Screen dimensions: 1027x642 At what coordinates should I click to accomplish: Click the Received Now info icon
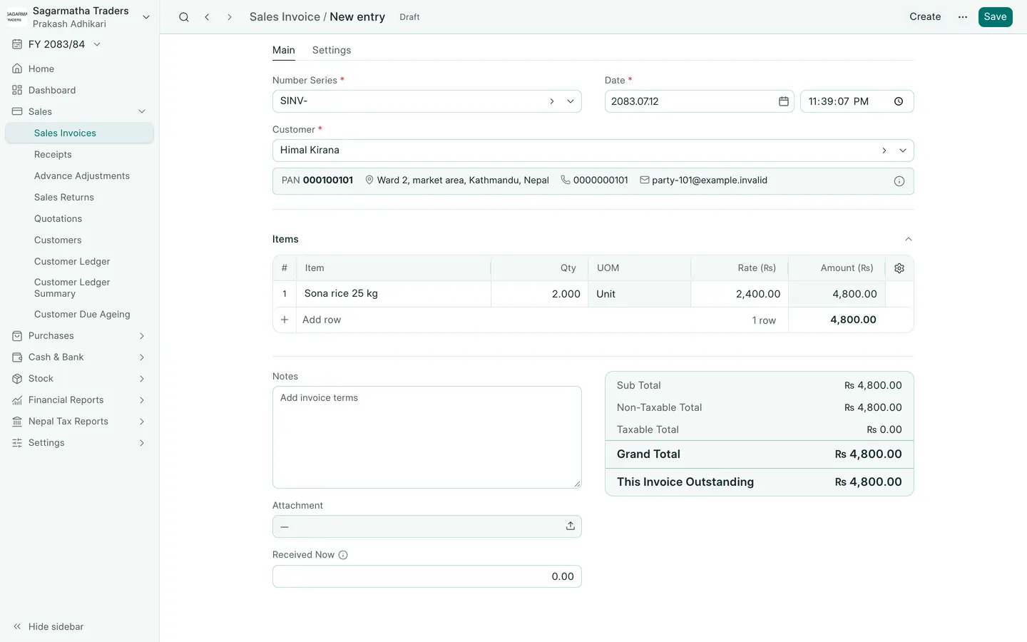[x=343, y=555]
